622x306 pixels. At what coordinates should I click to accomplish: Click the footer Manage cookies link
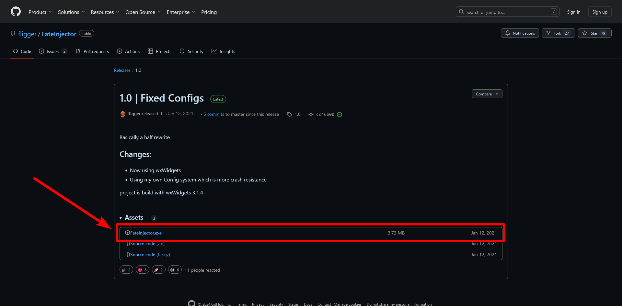click(348, 304)
